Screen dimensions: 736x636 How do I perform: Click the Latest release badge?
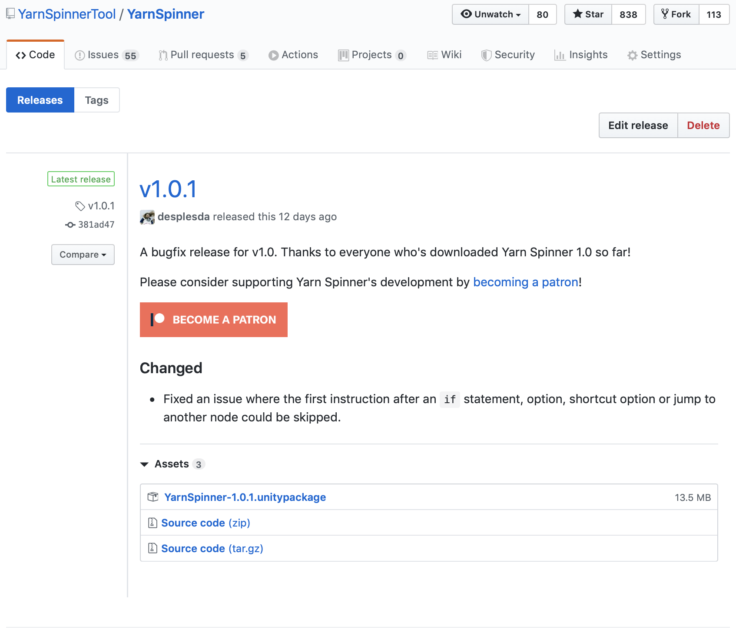pos(81,179)
